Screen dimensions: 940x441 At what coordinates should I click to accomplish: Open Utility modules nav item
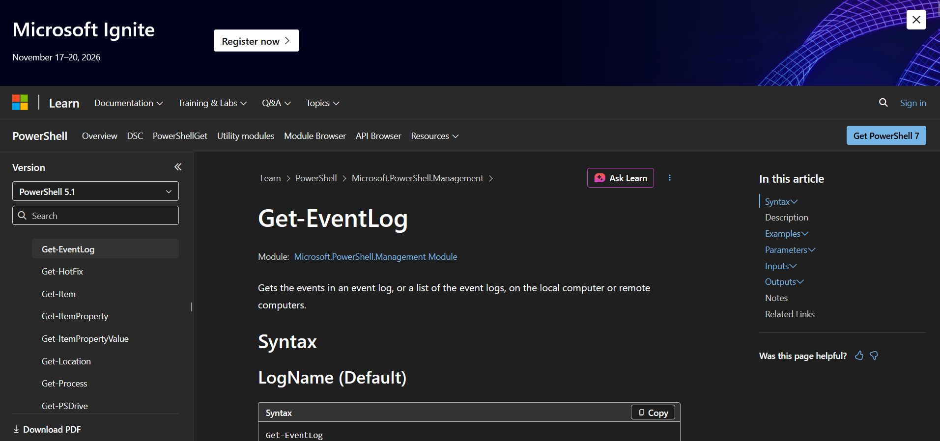coord(246,136)
